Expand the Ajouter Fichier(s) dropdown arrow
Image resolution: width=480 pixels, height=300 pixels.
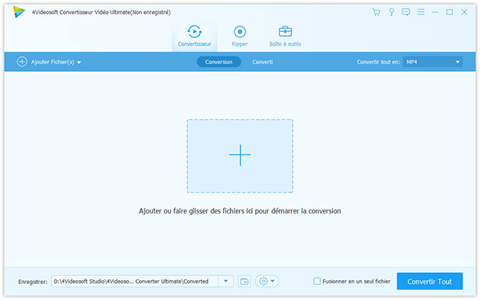[79, 62]
